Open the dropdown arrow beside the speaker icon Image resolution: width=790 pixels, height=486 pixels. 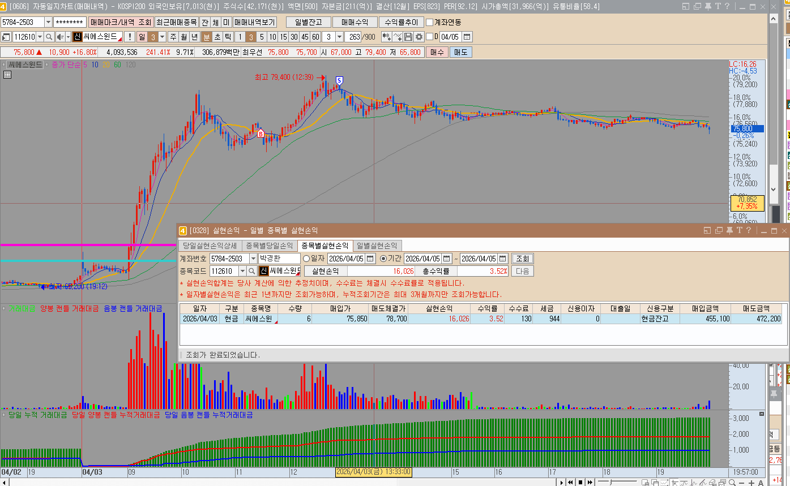(x=68, y=37)
